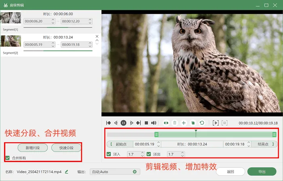Click the green 导出 export button
The image size is (283, 181).
(262, 172)
